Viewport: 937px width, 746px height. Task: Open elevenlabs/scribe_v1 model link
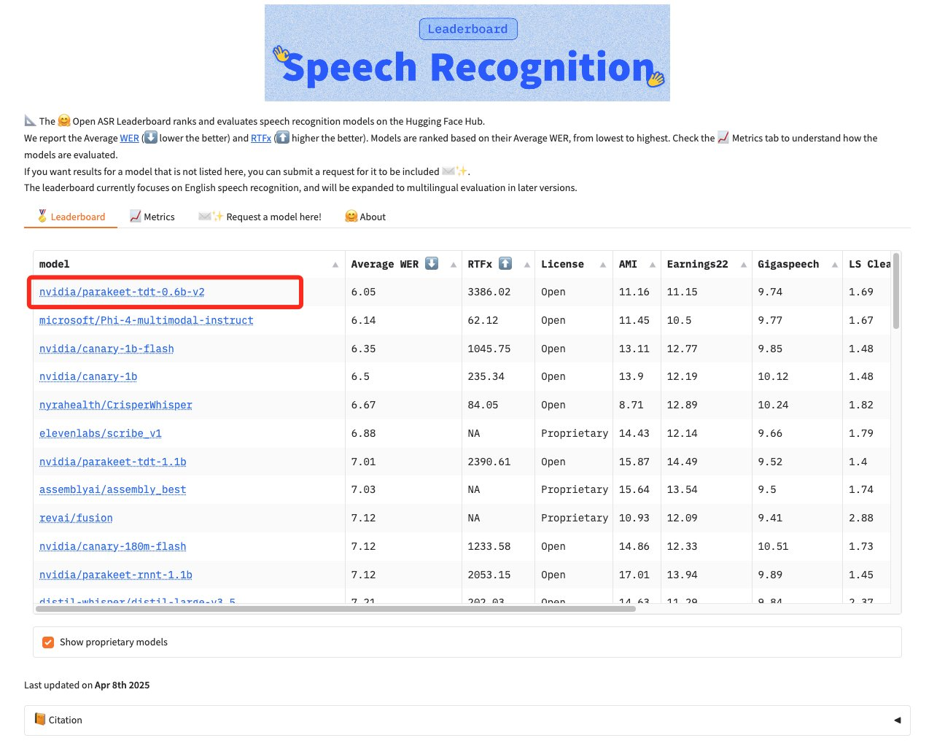[x=101, y=433]
